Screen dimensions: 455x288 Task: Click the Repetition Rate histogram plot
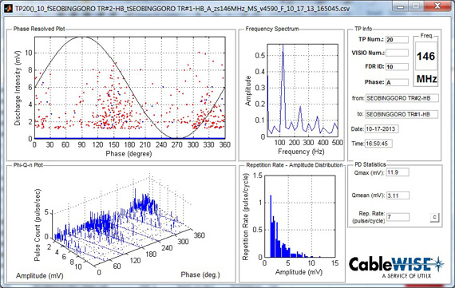point(299,216)
